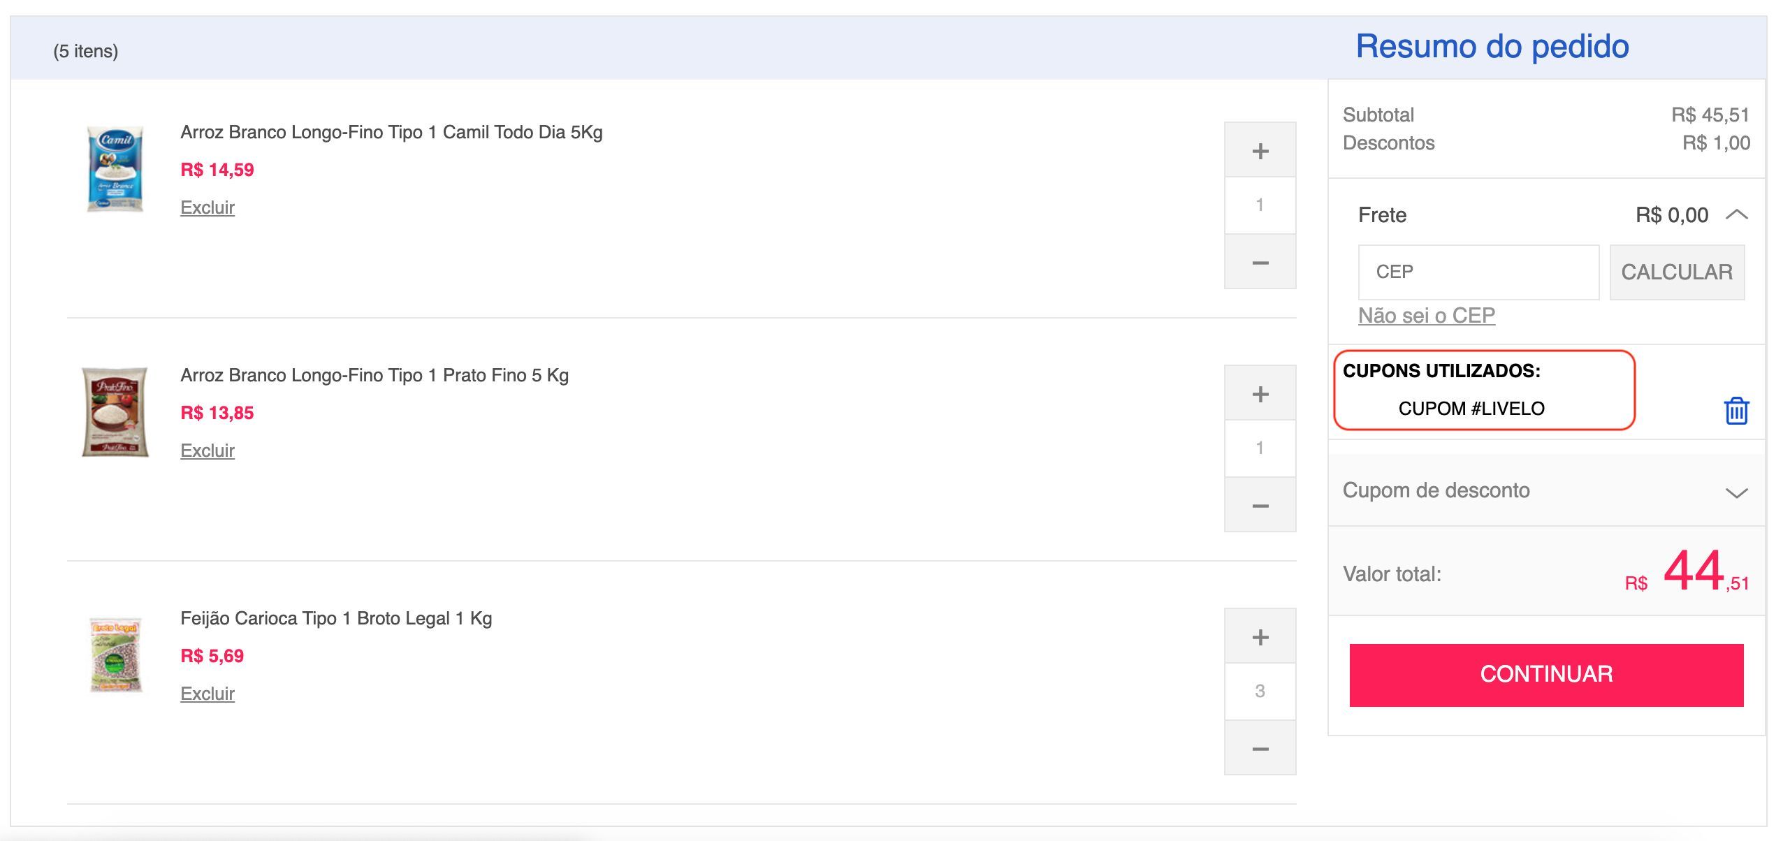
Task: Decrease quantity of Feijão Carioca Broto Legal
Action: [x=1260, y=748]
